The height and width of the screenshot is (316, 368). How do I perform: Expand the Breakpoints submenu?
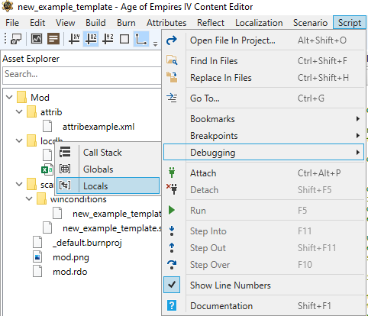[358, 136]
